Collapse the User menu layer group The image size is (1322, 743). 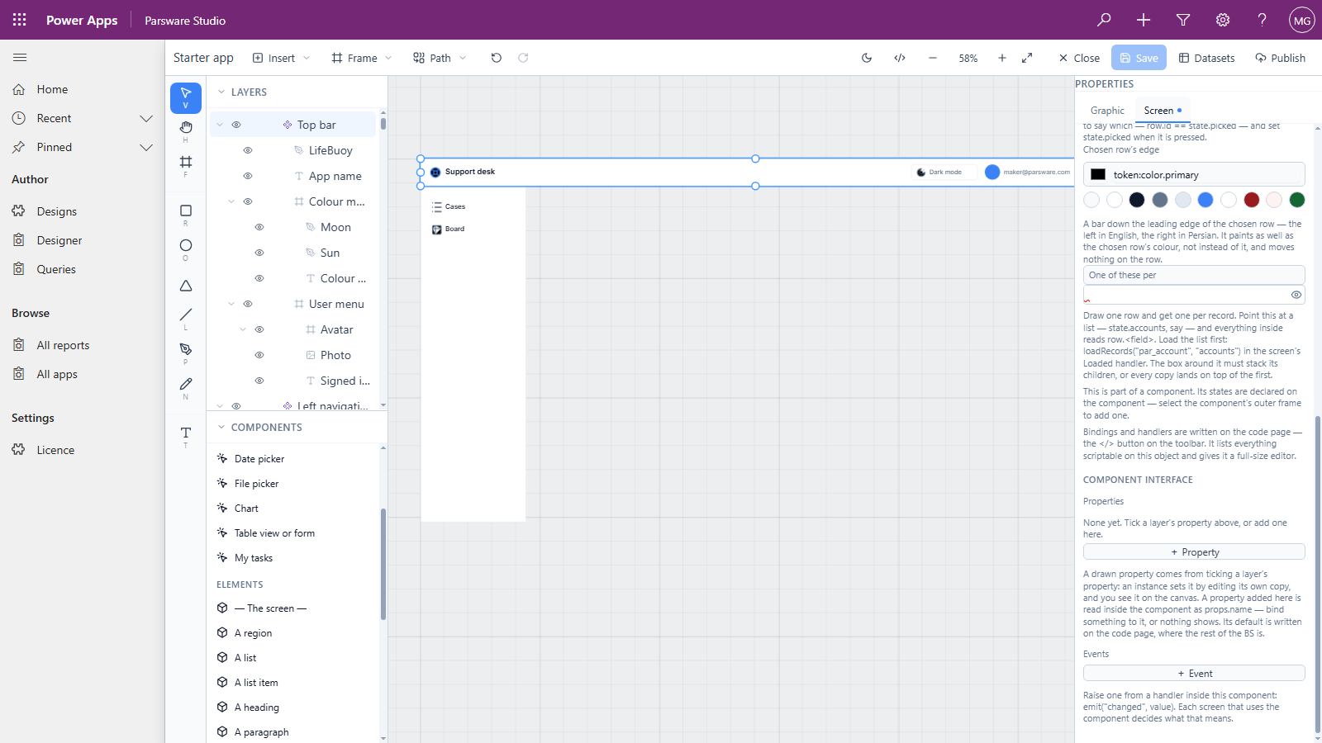pos(231,304)
